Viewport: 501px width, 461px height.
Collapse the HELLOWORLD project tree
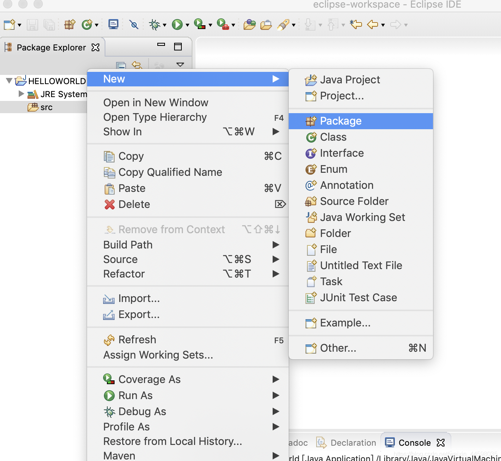[9, 81]
